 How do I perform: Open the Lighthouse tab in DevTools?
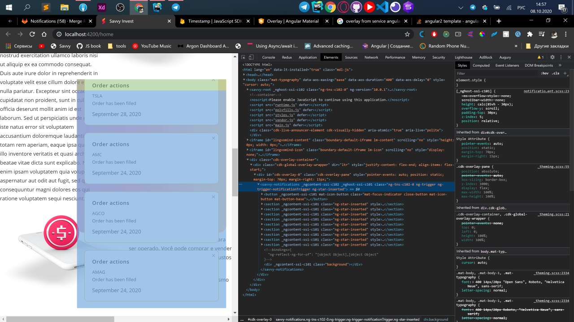click(x=464, y=57)
